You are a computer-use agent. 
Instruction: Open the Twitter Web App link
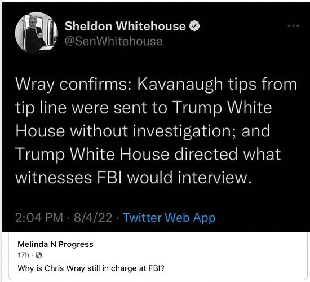[169, 218]
